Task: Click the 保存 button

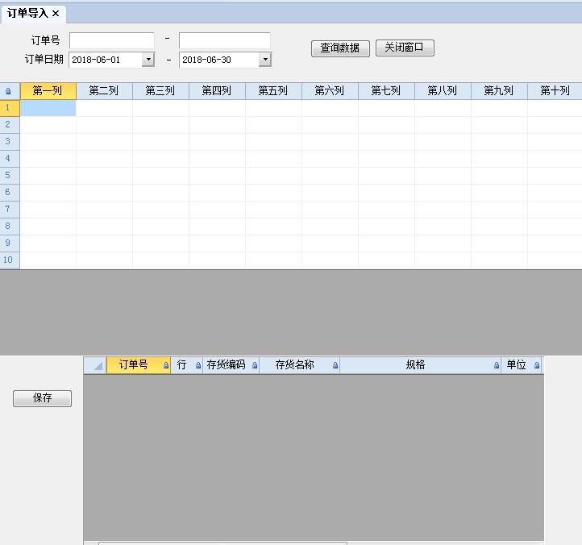Action: 42,398
